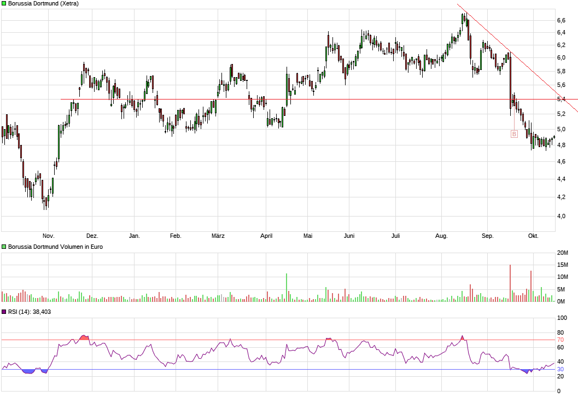Click the 'Aug.' month label on the axis
Viewport: 578px width, 397px height.
[441, 236]
